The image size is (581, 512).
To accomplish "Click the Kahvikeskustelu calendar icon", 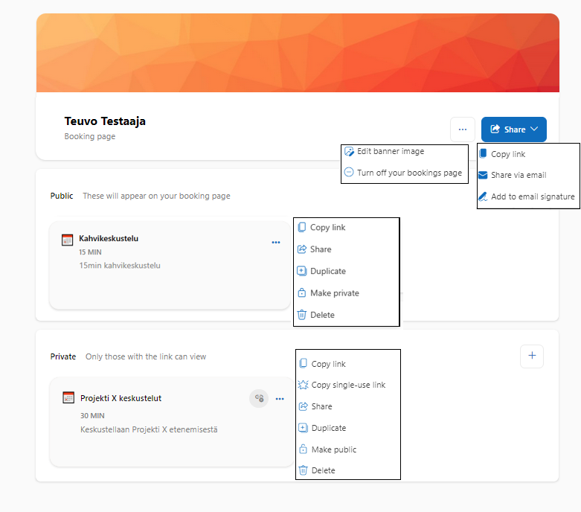I will click(67, 240).
